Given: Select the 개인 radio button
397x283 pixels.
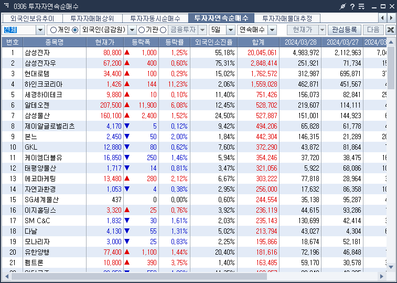Looking at the screenshot, I should (53, 30).
